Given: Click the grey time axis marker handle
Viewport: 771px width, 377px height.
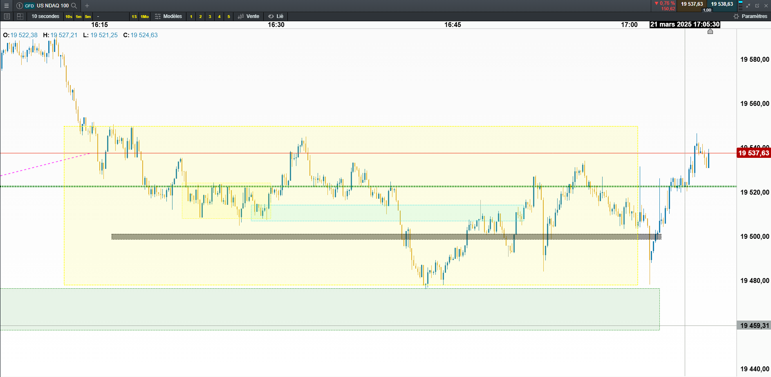Looking at the screenshot, I should point(710,31).
